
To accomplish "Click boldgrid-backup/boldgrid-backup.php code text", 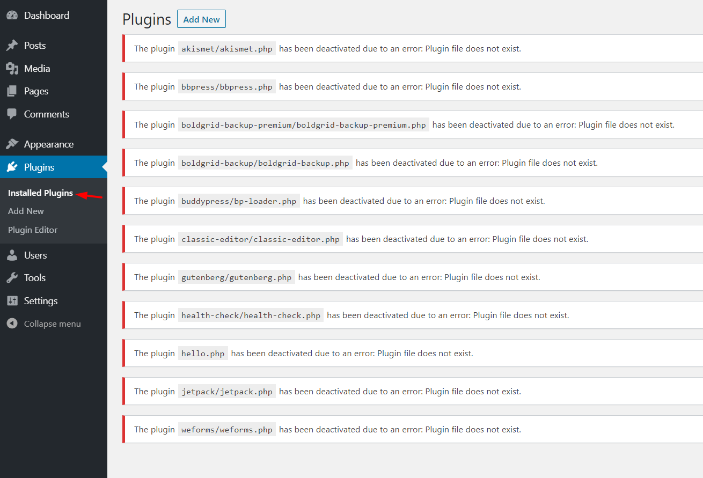I will pos(265,163).
